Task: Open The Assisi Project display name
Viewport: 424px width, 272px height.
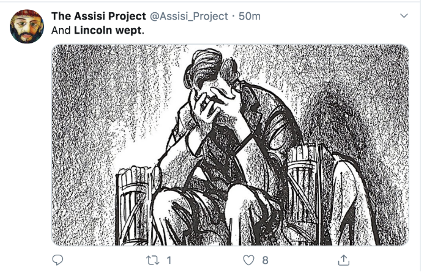Action: point(99,17)
